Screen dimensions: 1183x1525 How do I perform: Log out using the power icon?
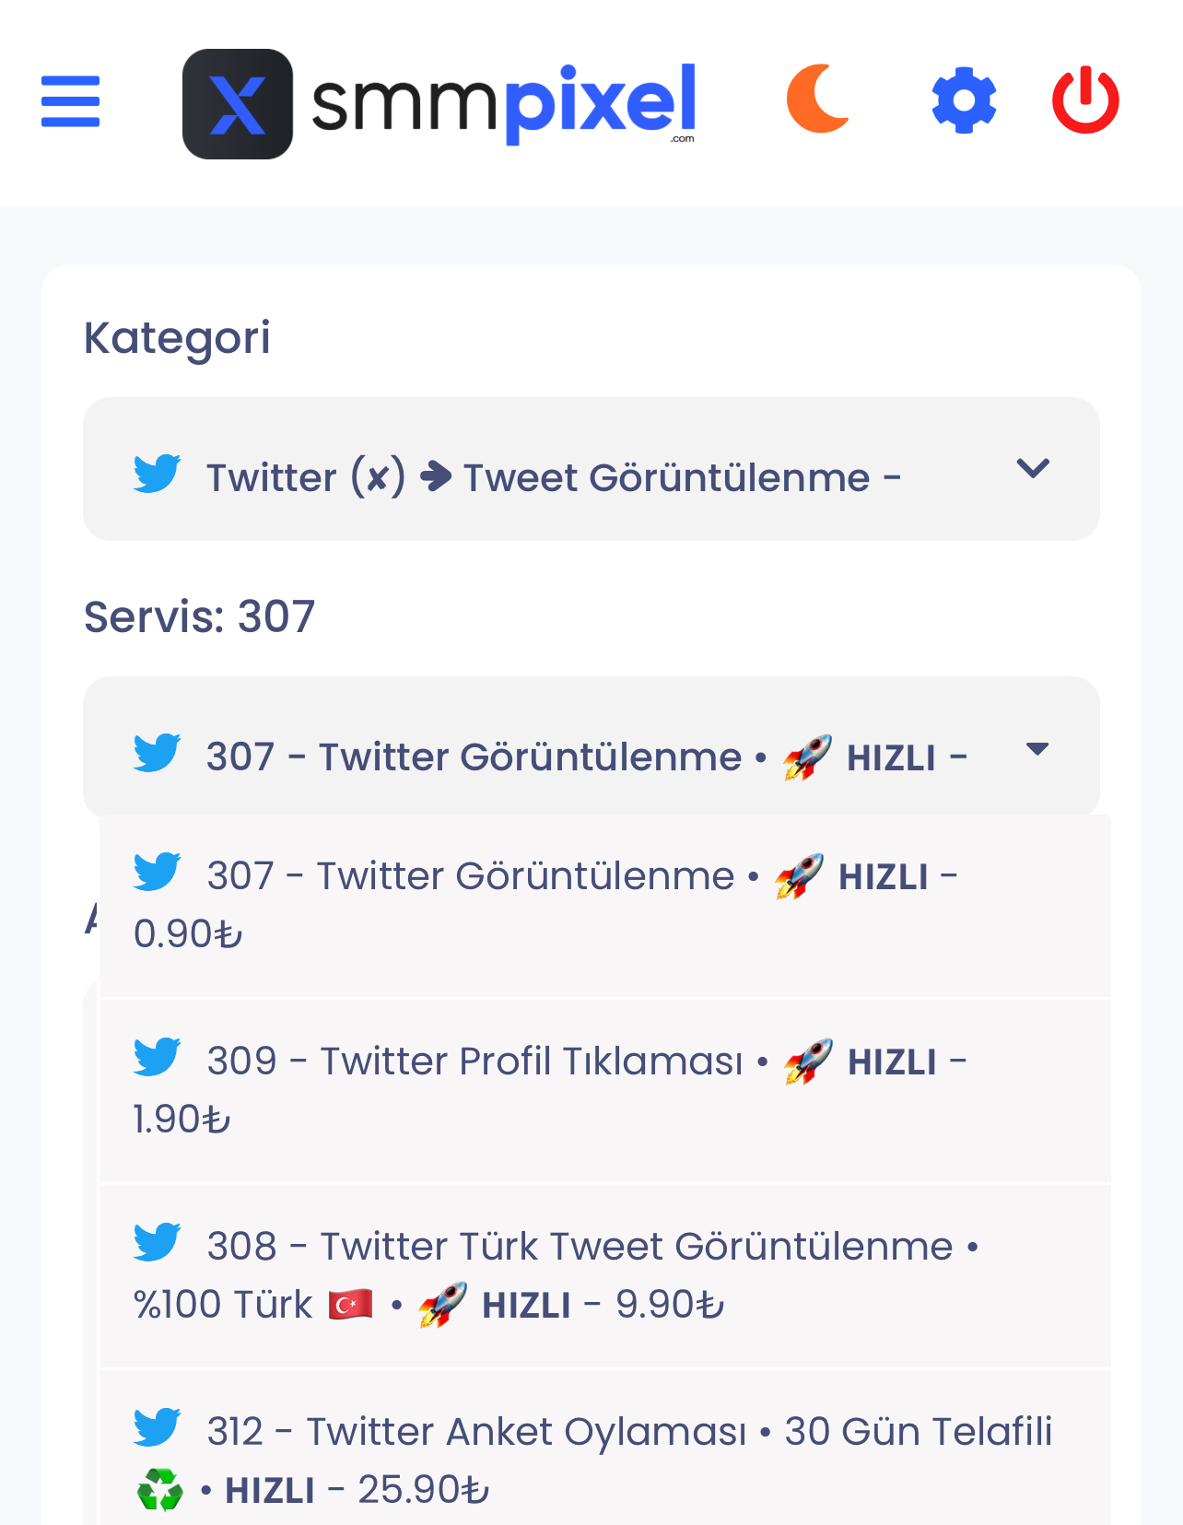coord(1085,101)
